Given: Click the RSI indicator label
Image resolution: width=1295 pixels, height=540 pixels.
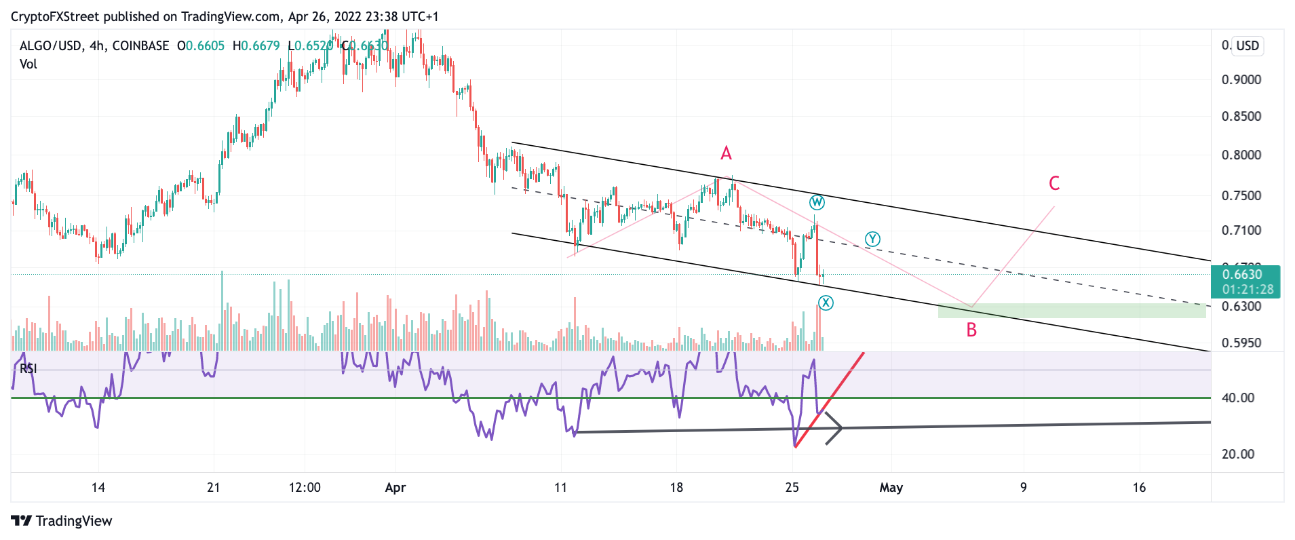Looking at the screenshot, I should pos(28,368).
